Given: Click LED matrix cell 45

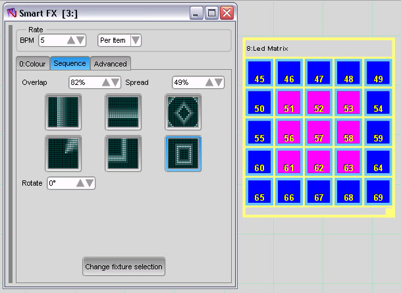Looking at the screenshot, I should 259,73.
